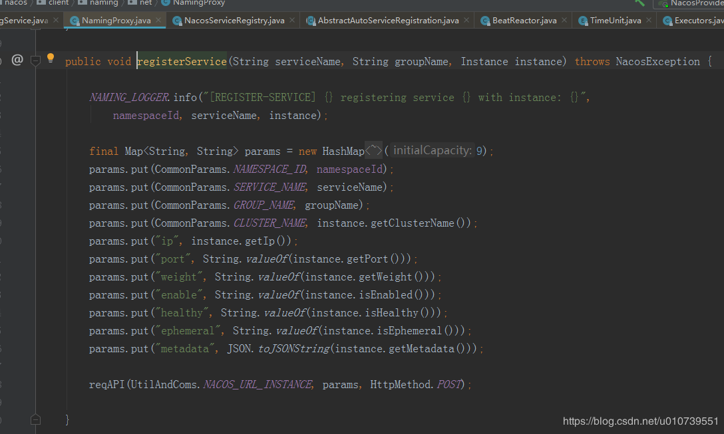This screenshot has height=434, width=724.
Task: Click the 'naming' folder in breadcrumb
Action: tap(98, 3)
